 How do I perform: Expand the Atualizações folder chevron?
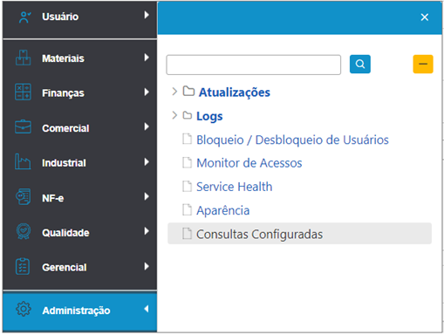tap(174, 92)
